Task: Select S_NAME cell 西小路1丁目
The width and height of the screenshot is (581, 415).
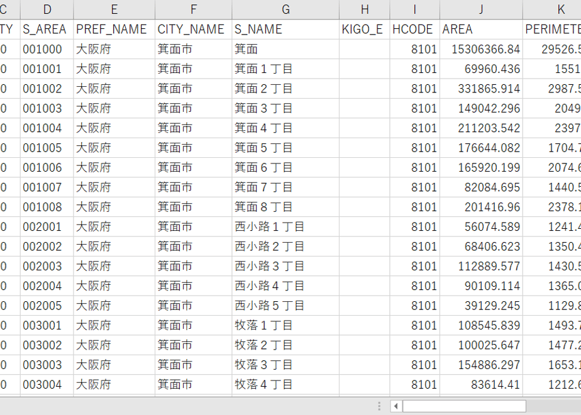Action: coord(285,227)
